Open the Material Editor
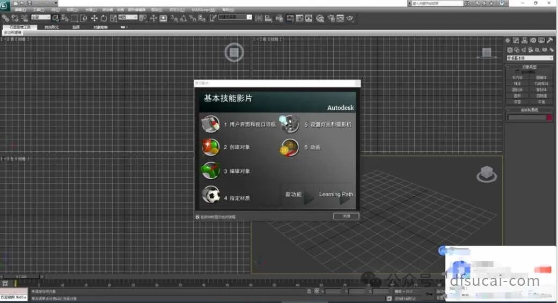Image resolution: width=558 pixels, height=303 pixels. [320, 18]
